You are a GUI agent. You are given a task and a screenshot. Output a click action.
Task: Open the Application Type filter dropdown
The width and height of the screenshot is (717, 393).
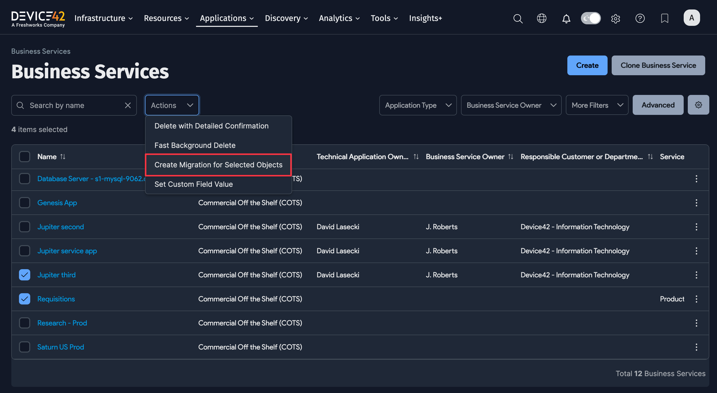[x=417, y=105]
